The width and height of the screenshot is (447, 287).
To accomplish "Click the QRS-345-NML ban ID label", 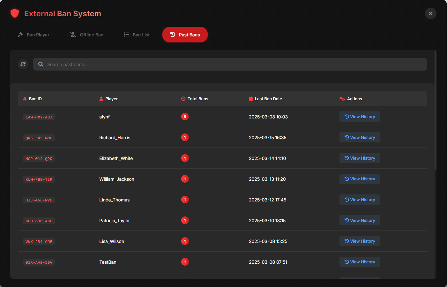I will [x=39, y=138].
